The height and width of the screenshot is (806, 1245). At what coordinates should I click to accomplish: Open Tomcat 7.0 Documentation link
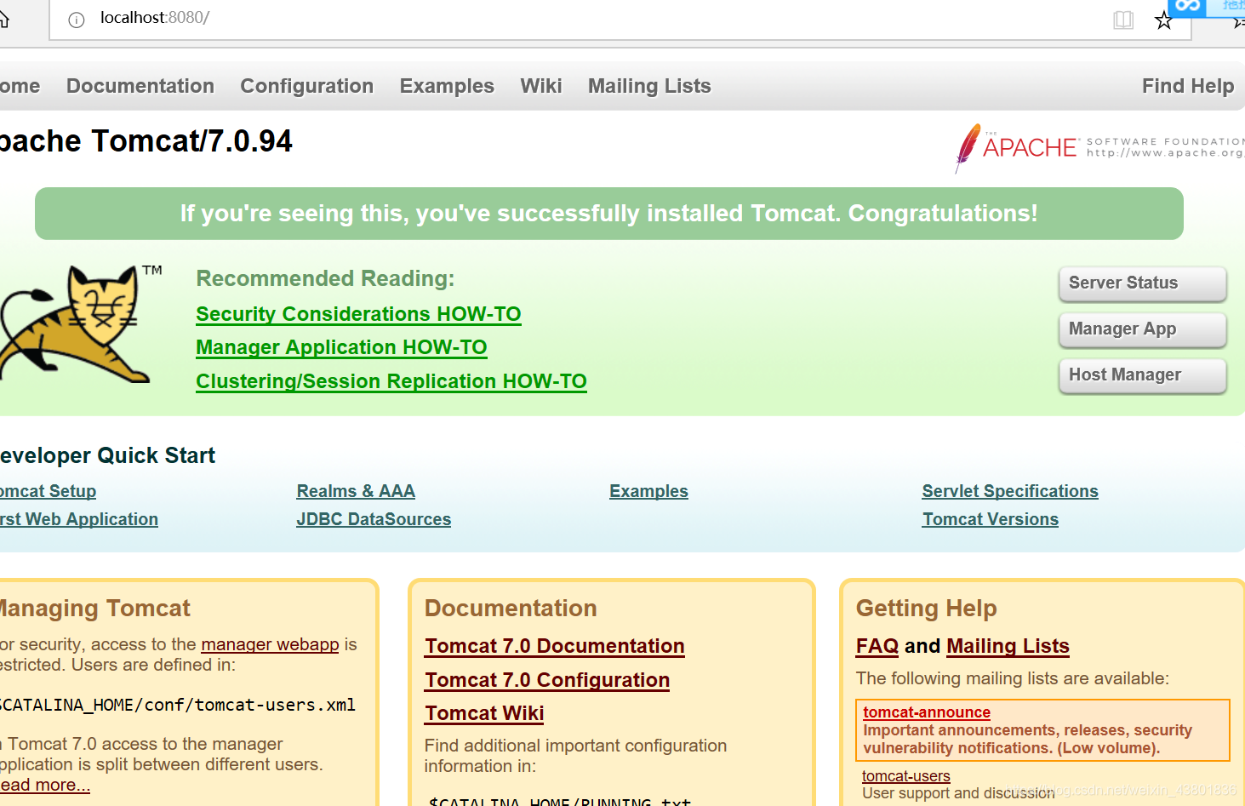coord(555,646)
